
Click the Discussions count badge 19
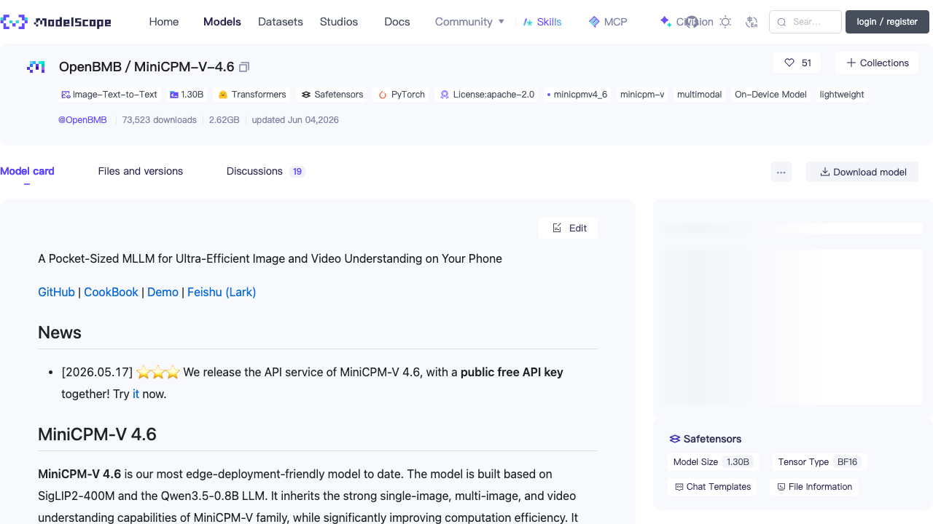point(297,172)
